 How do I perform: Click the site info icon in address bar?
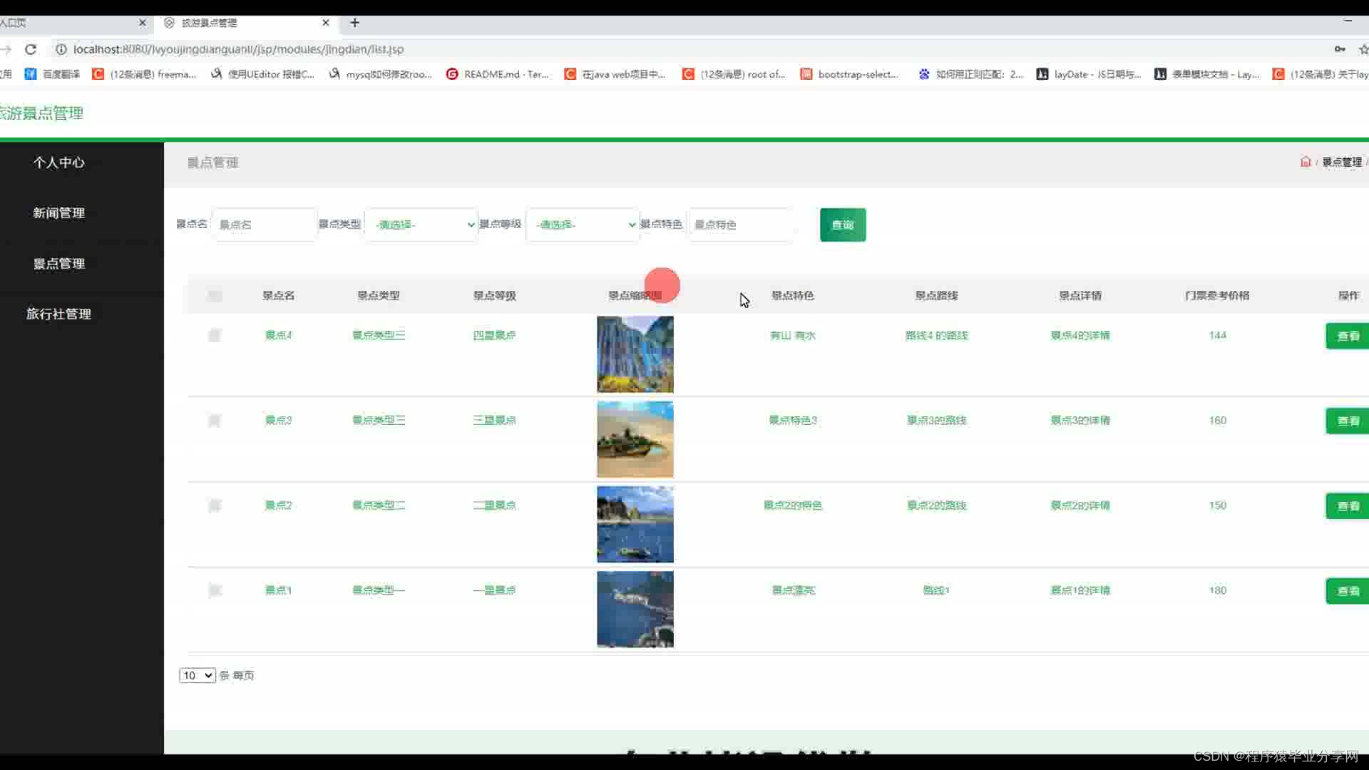click(61, 49)
